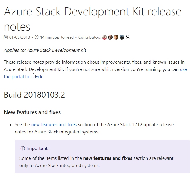
Task: Click the 'Build 20180103.2' heading
Action: (34, 95)
